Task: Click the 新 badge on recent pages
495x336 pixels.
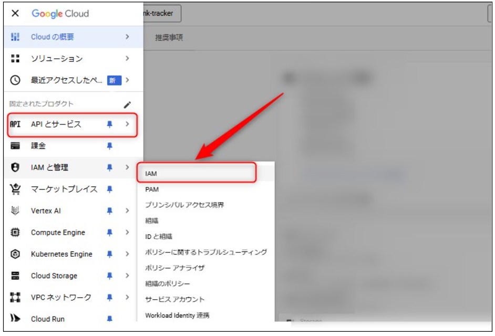Action: point(114,80)
